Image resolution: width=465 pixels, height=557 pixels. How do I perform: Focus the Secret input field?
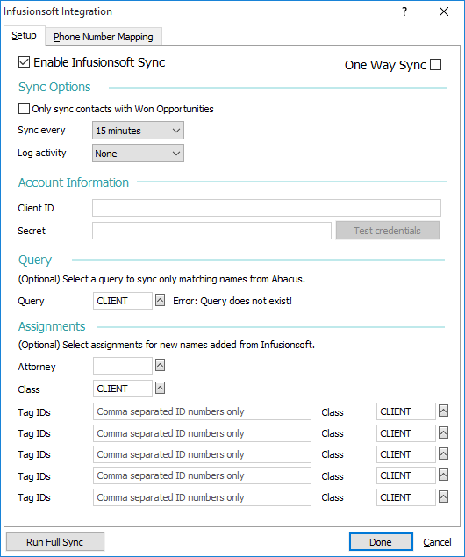(x=211, y=231)
